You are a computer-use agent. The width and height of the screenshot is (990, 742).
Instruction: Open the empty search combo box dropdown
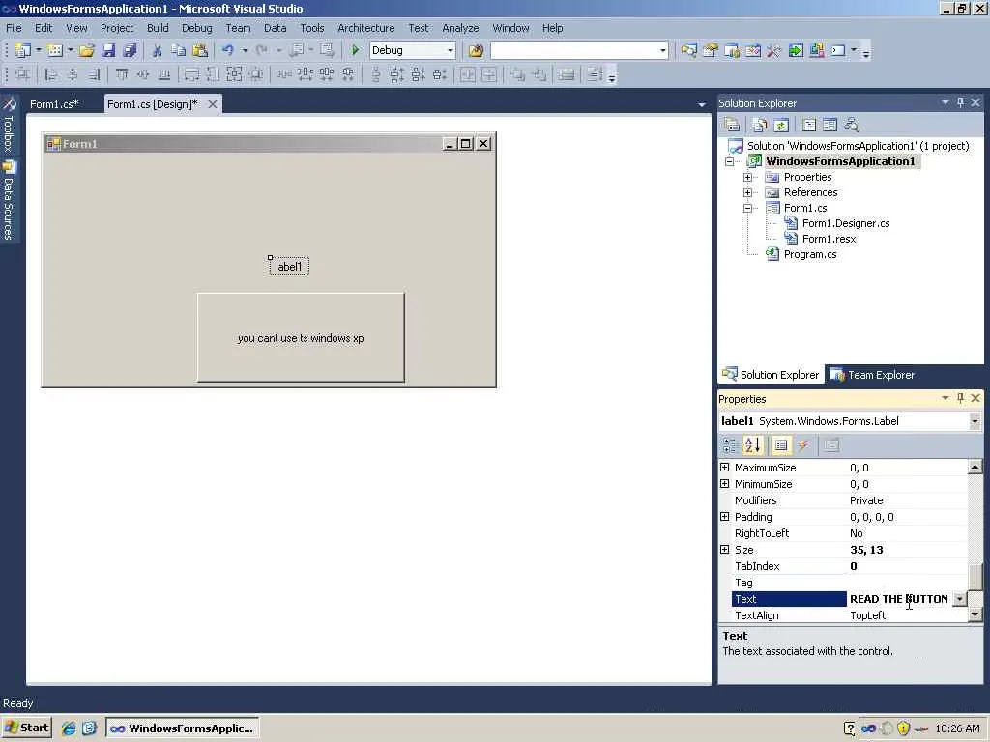(662, 50)
